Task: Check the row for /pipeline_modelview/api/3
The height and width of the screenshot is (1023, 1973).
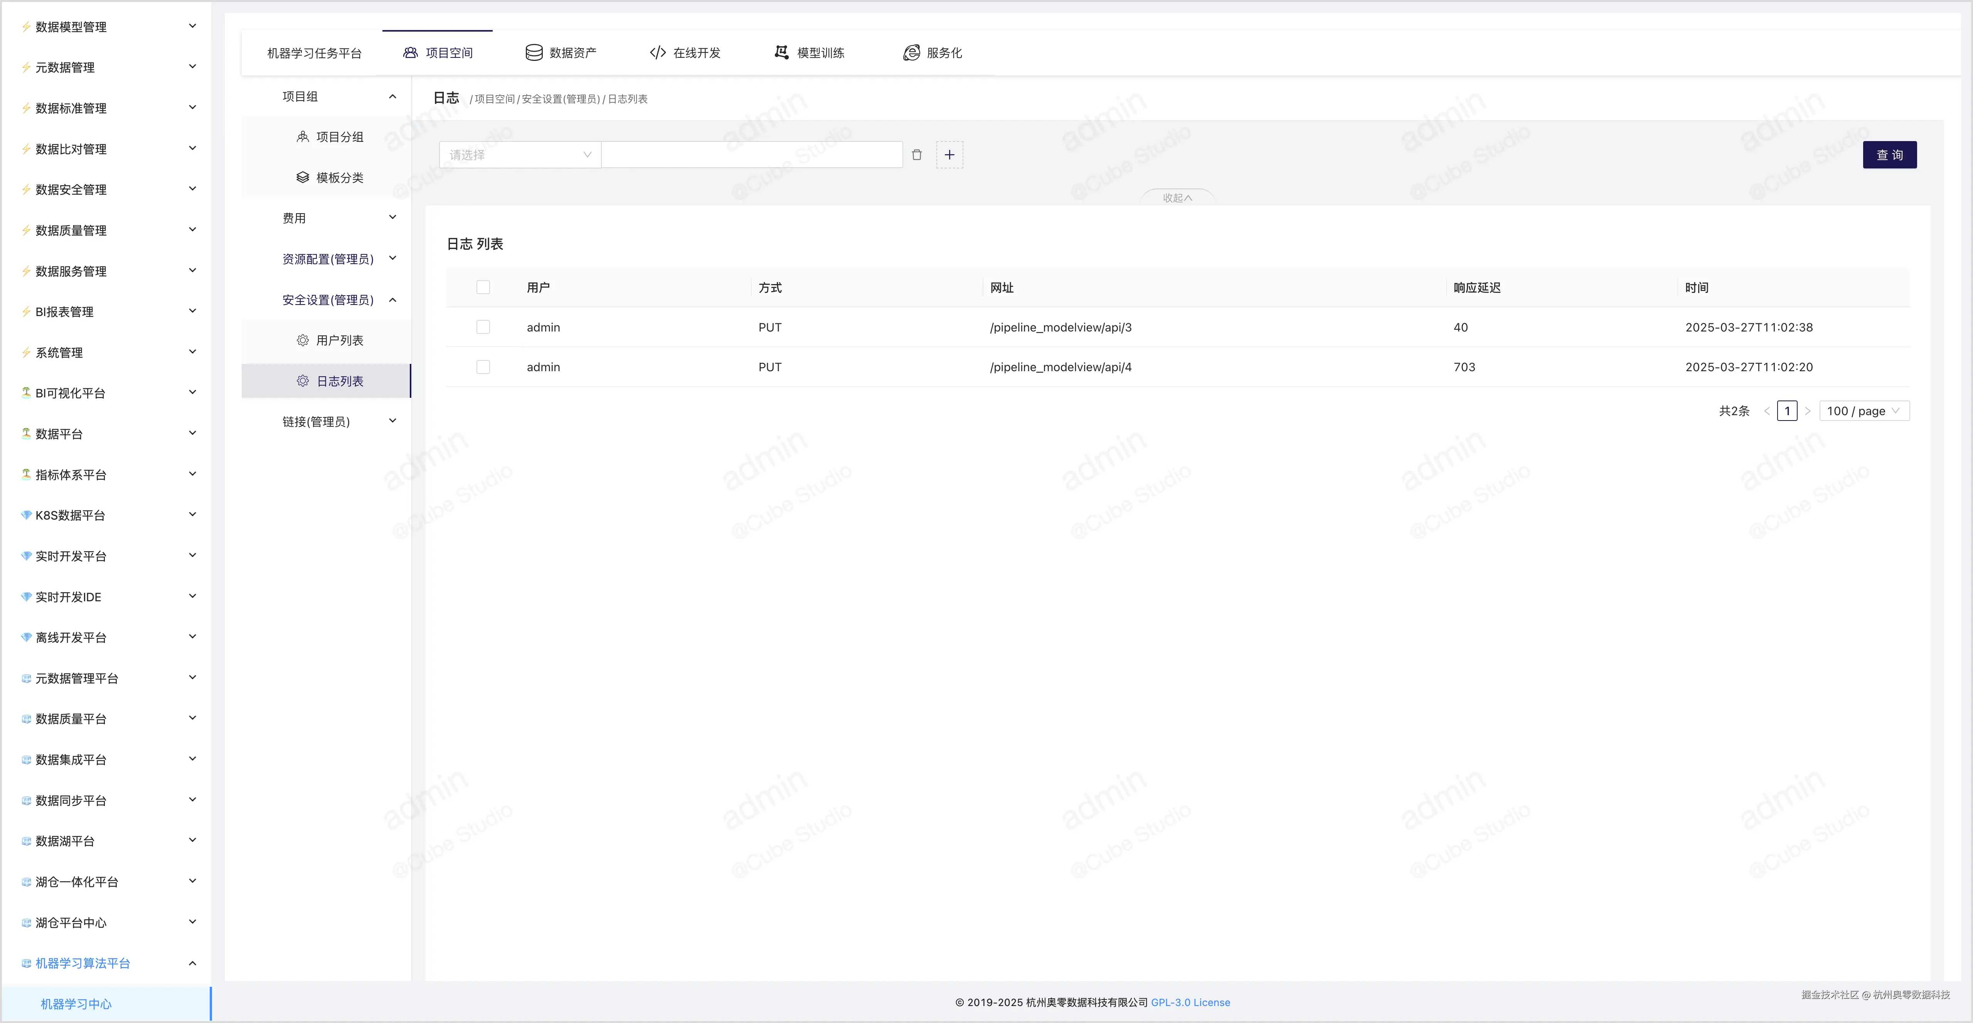Action: pos(483,327)
